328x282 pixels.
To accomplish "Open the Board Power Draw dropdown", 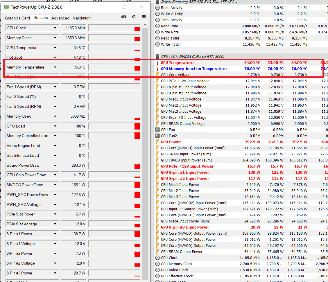I will point(55,165).
